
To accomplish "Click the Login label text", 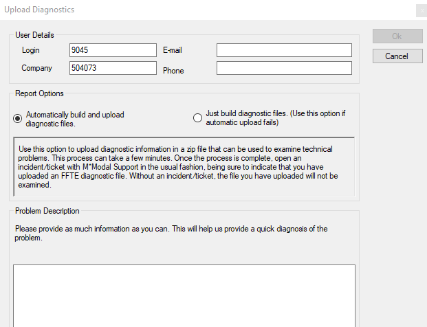I will click(x=31, y=50).
